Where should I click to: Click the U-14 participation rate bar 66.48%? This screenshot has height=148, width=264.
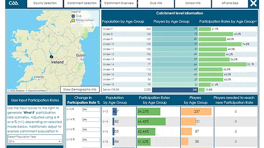[151, 121]
